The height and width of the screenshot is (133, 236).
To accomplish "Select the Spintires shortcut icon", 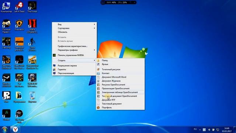I will (x=6, y=81).
